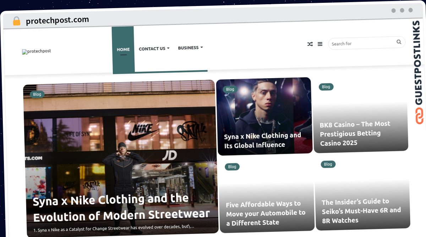Viewport: 426px width, 237px height.
Task: Click the search magnifier icon
Action: click(399, 42)
